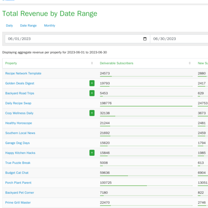This screenshot has width=208, height=208.
Task: Open Budget Cat Chat link
Action: click(x=17, y=173)
